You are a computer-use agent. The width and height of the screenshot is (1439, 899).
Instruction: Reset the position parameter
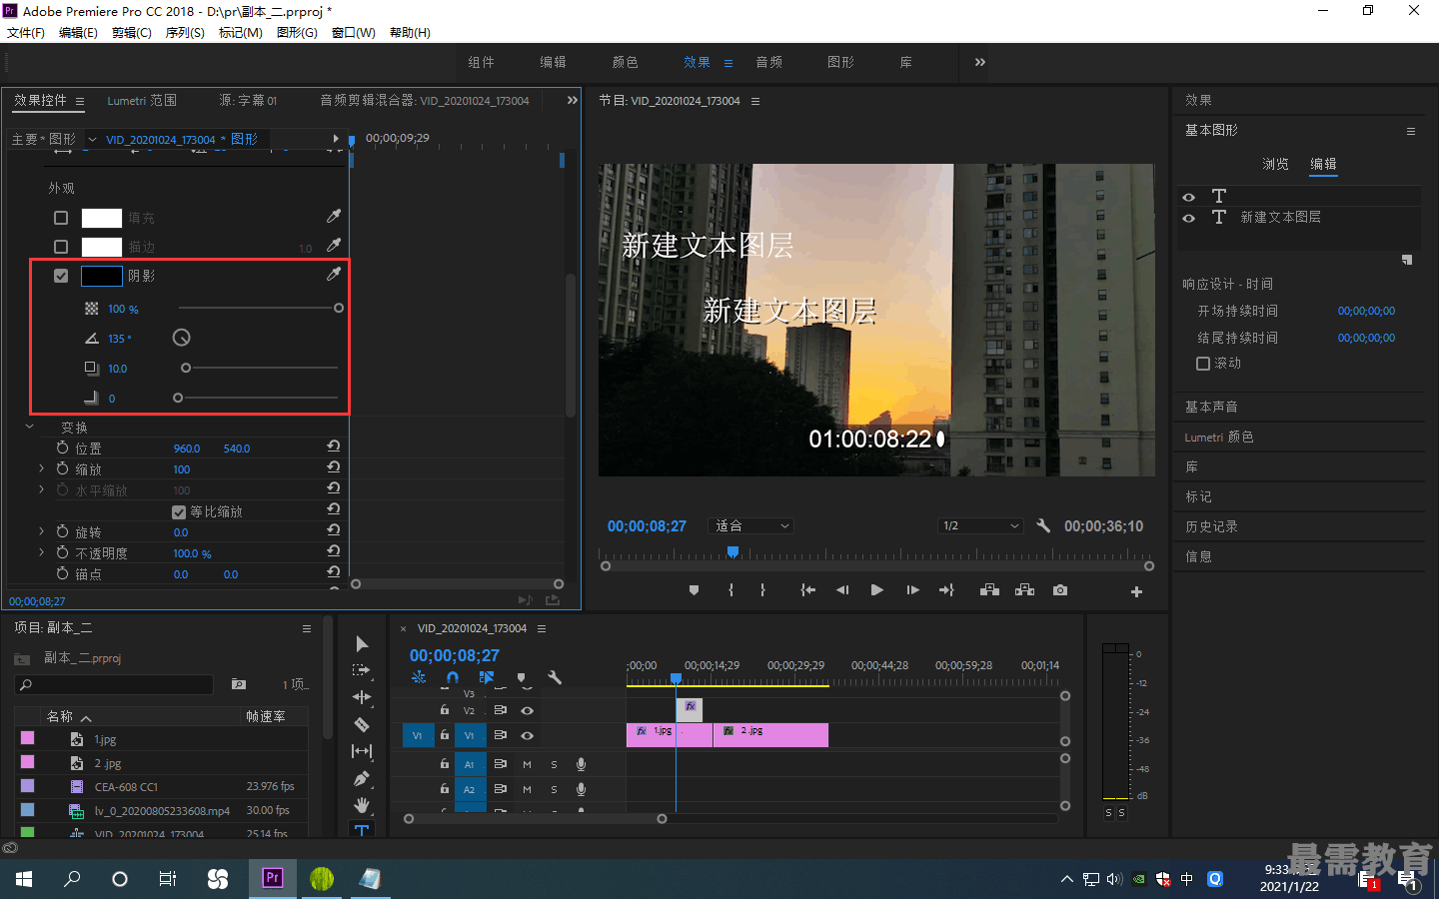[334, 447]
